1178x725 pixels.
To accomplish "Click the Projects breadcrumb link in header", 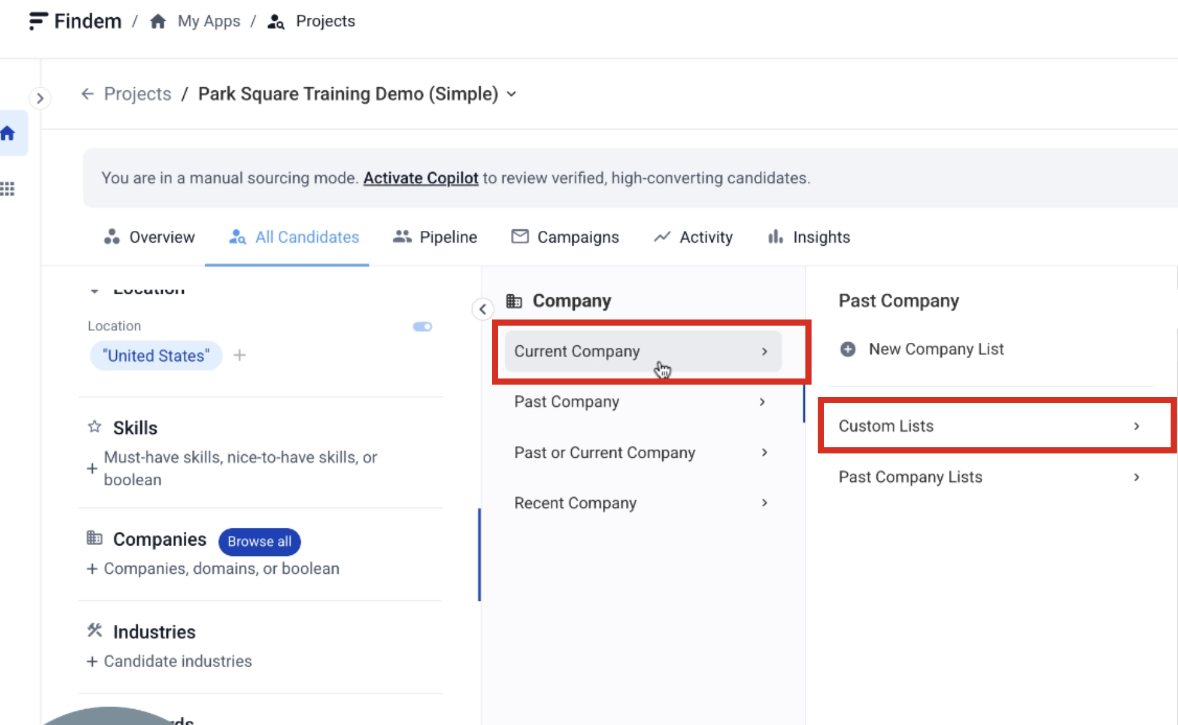I will click(325, 21).
